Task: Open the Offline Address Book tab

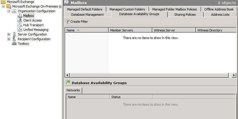Action: (x=219, y=9)
